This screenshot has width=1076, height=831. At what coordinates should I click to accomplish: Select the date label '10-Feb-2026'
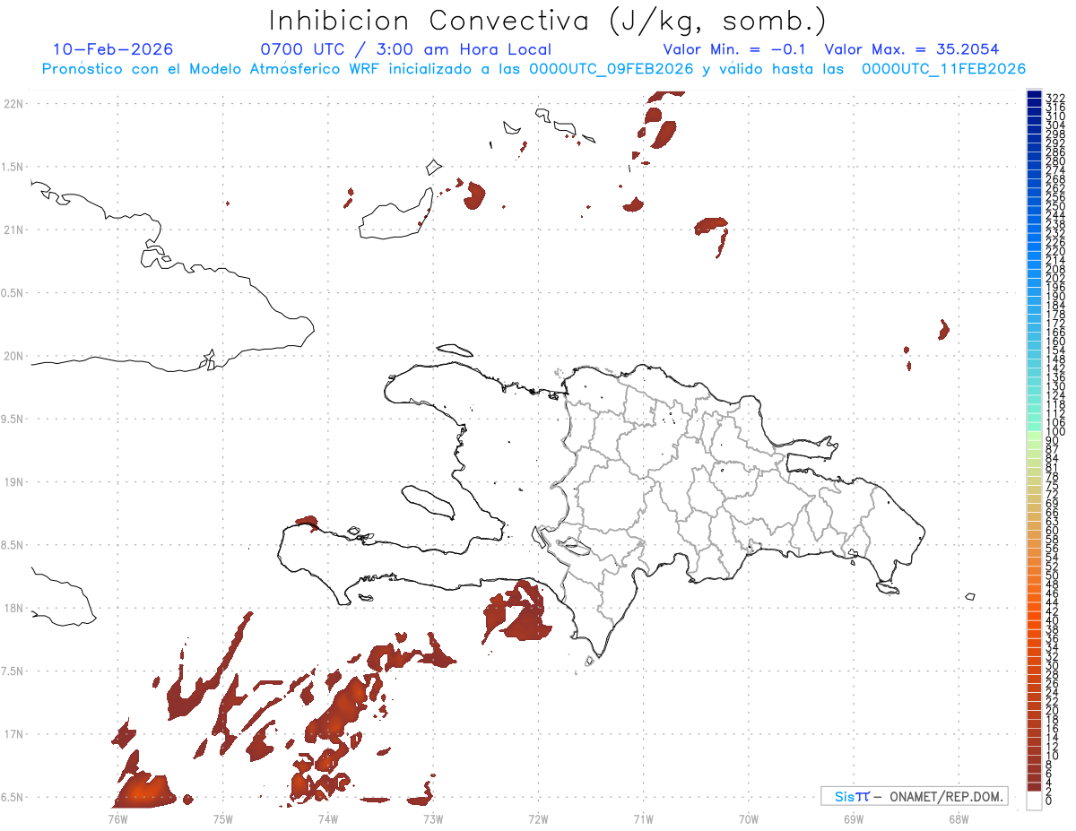point(113,49)
